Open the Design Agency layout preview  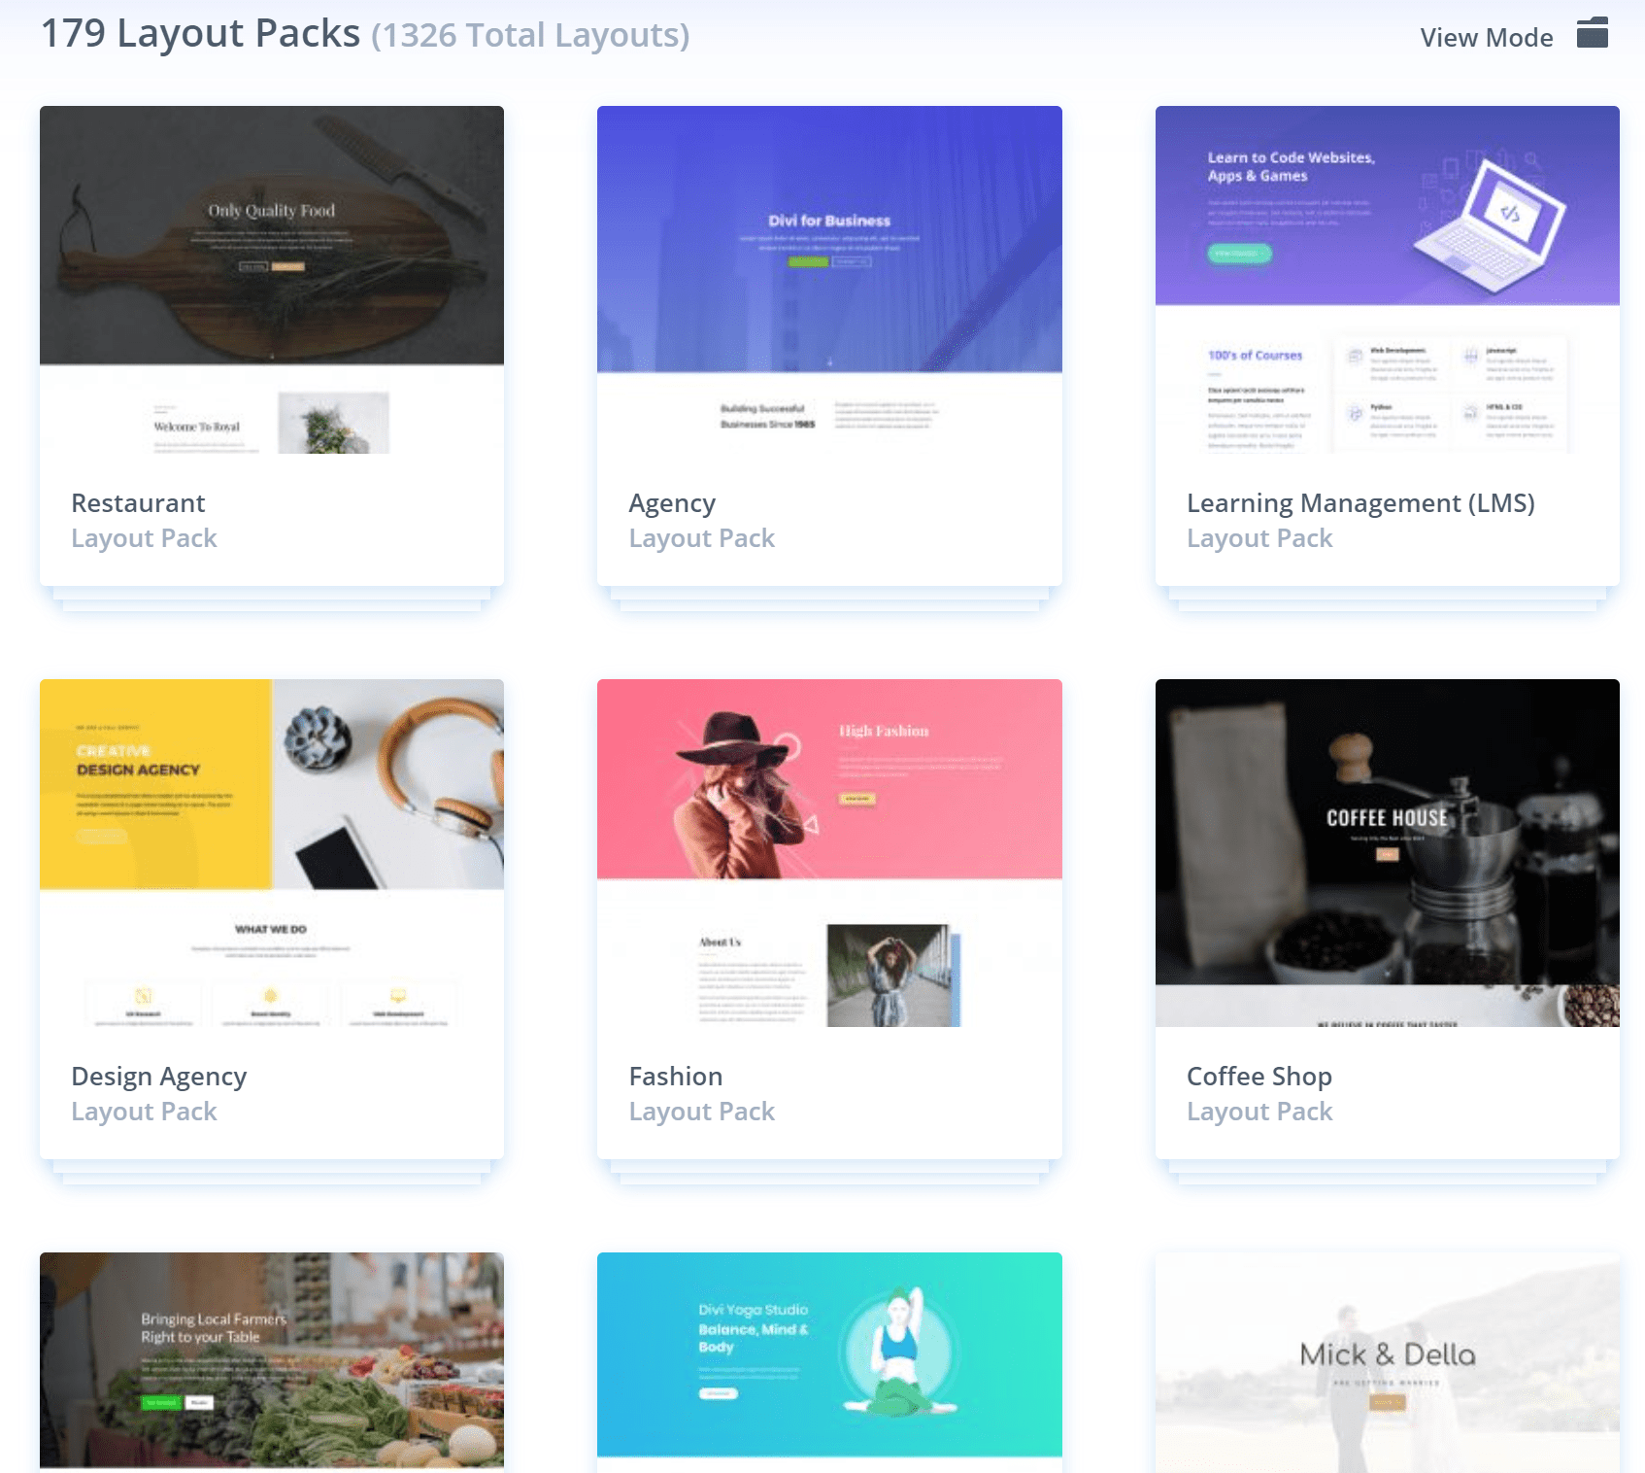tap(272, 855)
